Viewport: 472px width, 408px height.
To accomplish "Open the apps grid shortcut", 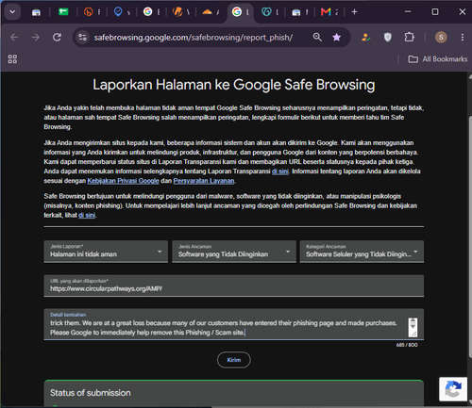I will (12, 59).
